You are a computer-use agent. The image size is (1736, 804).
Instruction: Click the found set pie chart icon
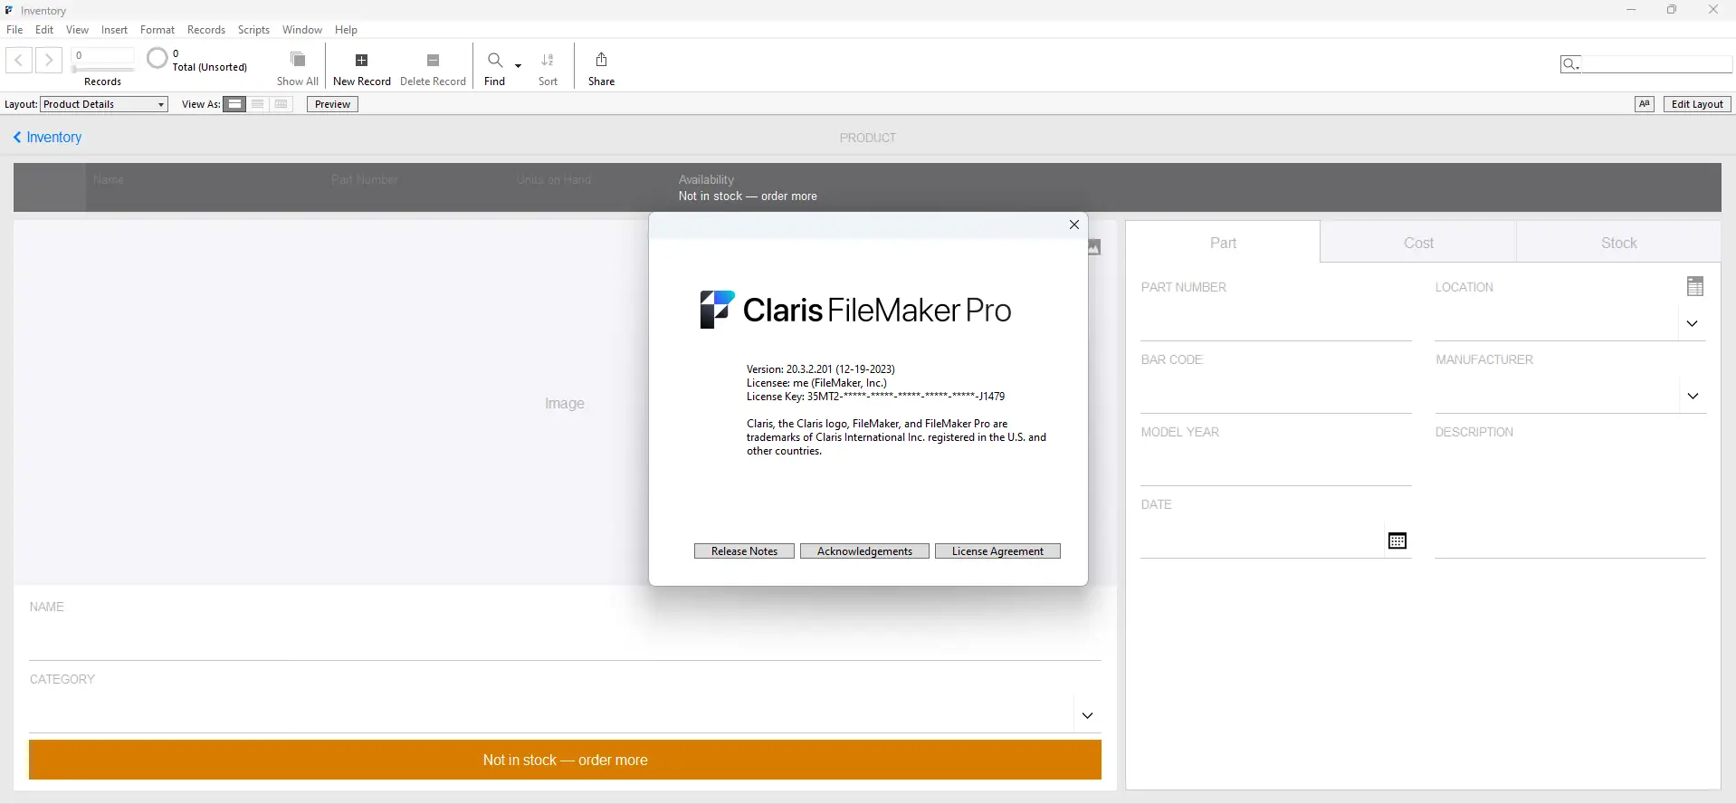157,59
